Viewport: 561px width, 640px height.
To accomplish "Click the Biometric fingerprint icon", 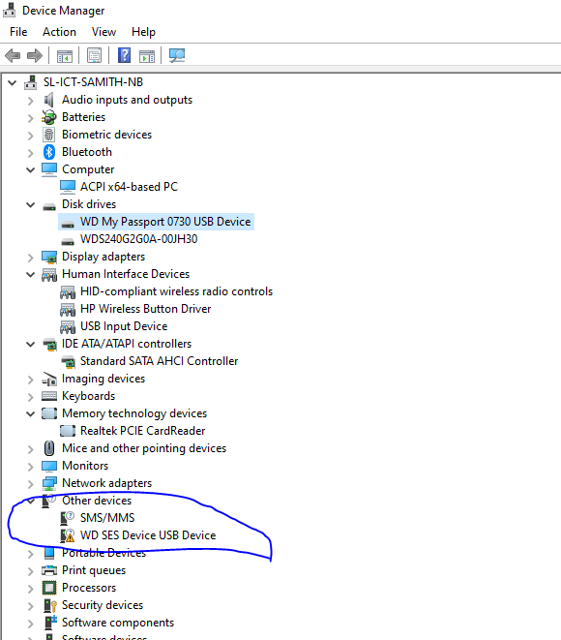I will coord(49,135).
